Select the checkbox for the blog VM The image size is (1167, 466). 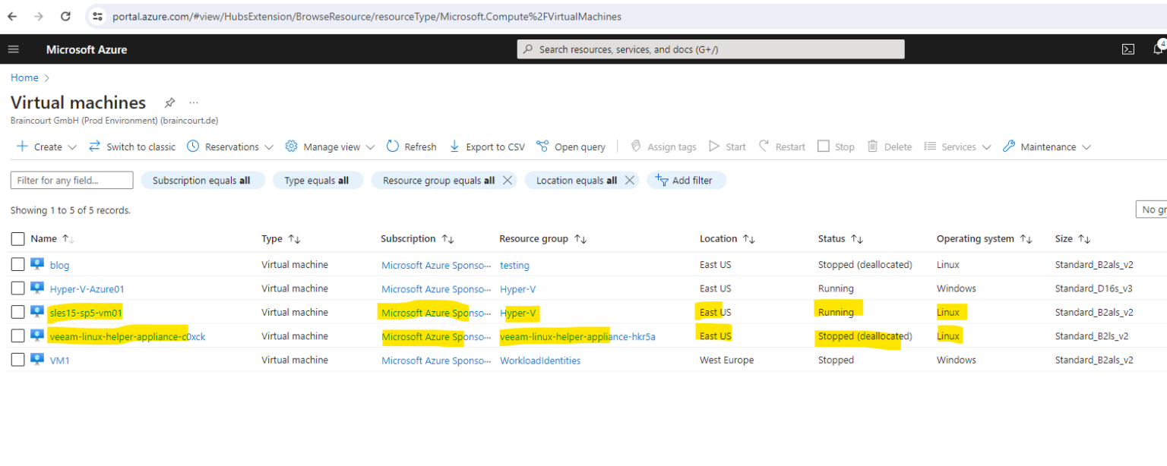(17, 265)
